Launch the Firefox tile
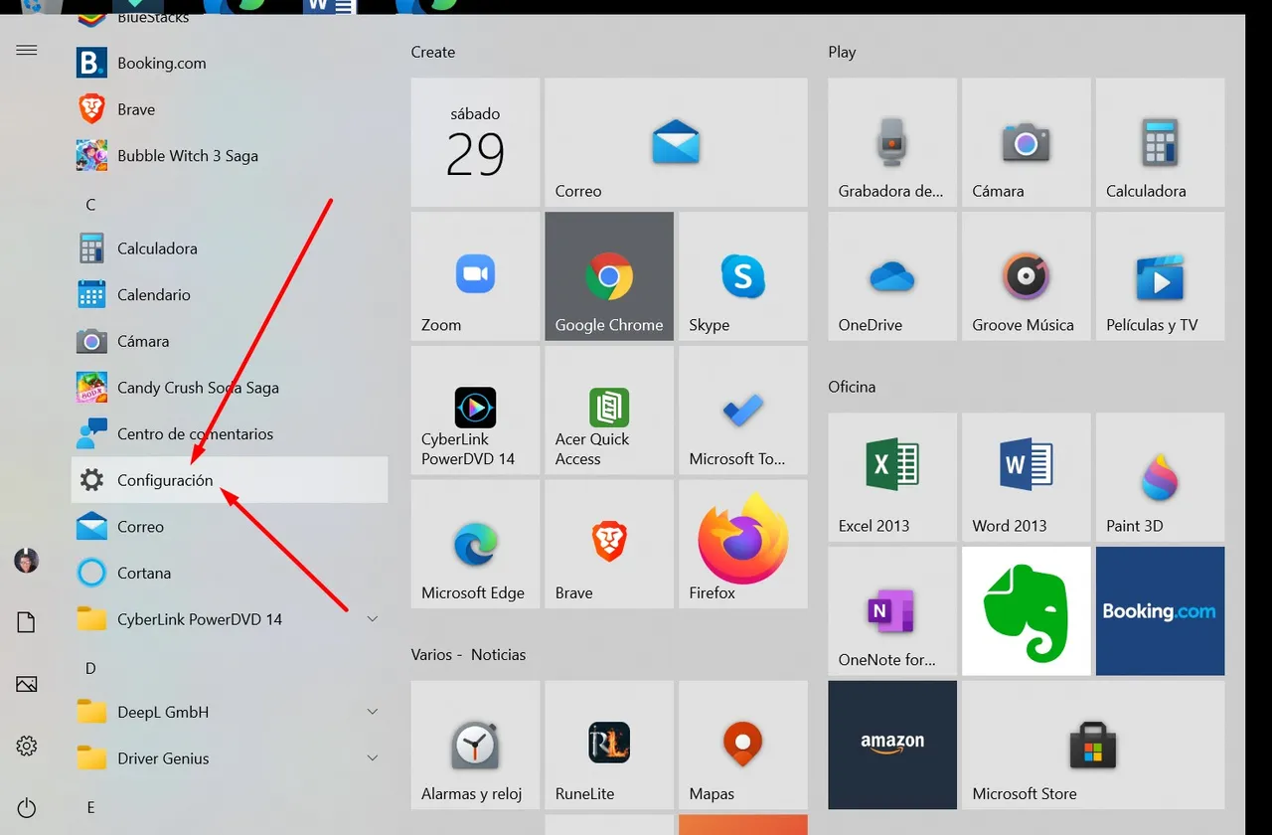1272x835 pixels. point(743,545)
